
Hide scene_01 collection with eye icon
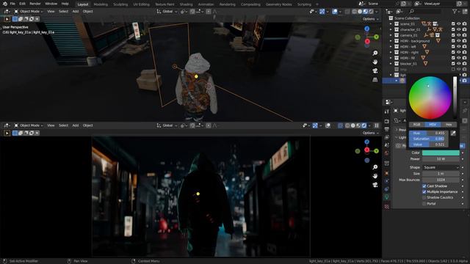click(x=458, y=23)
